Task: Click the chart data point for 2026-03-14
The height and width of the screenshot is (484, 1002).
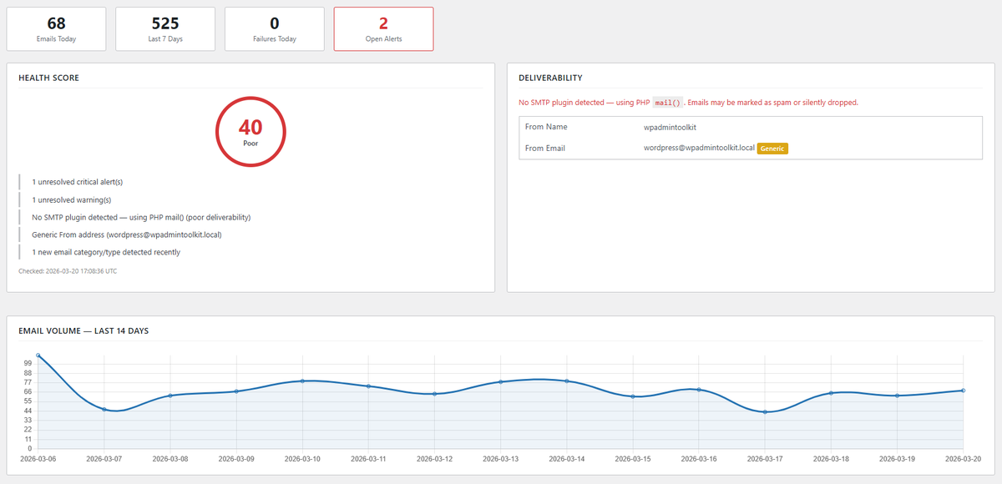Action: pyautogui.click(x=567, y=381)
